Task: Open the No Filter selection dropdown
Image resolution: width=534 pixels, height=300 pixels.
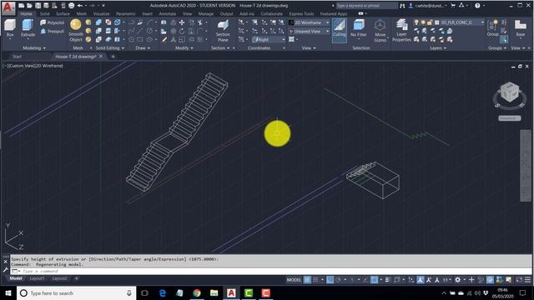Action: [x=358, y=29]
